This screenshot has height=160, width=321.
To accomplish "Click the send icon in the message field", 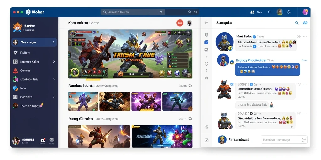I will point(303,140).
